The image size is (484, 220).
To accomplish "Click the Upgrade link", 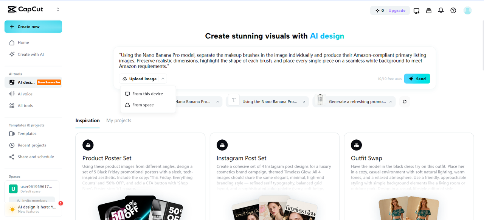I will 397,11.
